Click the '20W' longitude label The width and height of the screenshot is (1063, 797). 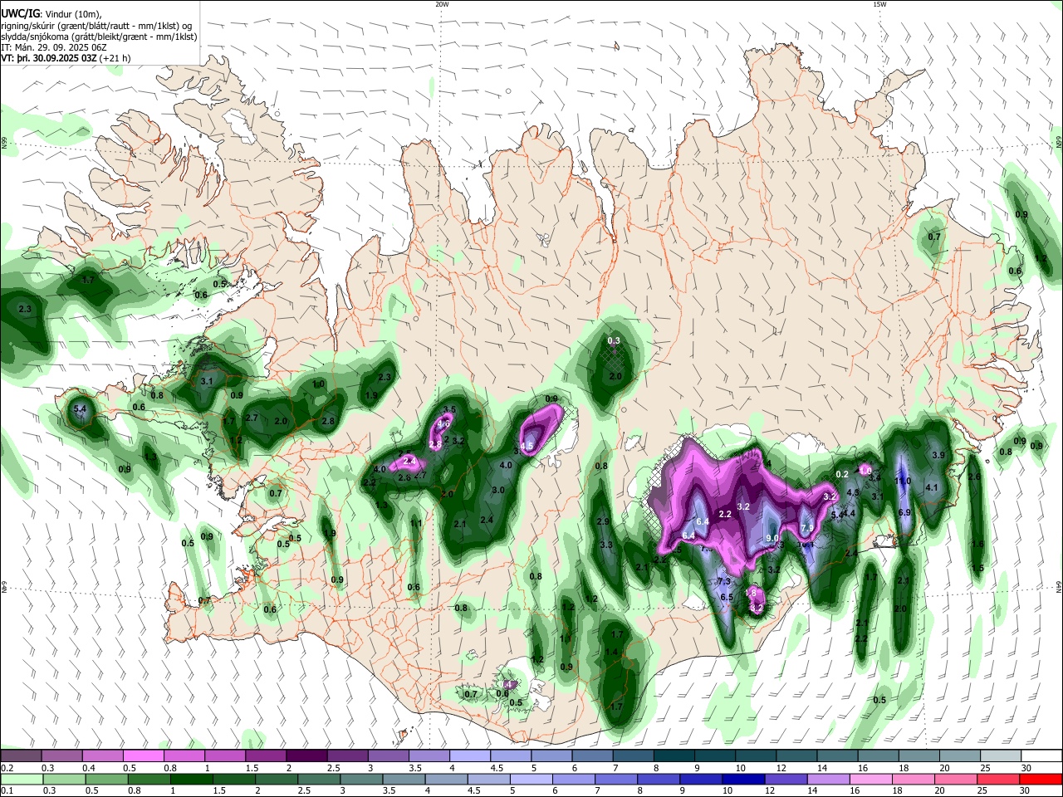pyautogui.click(x=442, y=4)
